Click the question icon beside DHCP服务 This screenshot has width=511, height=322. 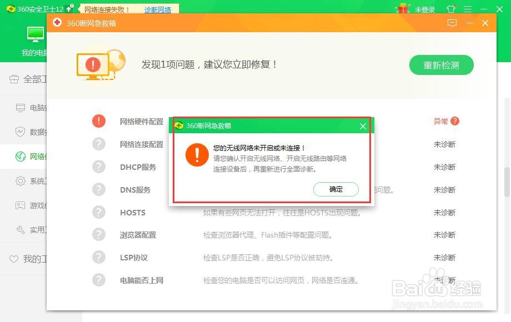point(99,167)
